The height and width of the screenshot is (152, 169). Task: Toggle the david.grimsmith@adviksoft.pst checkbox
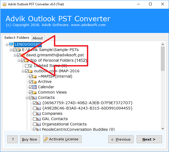pos(19,55)
